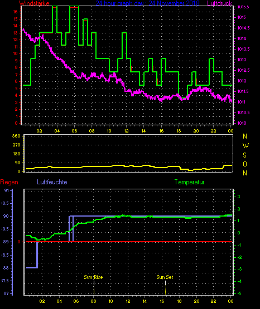This screenshot has height=309, width=260.
Task: Click the Luftdruck axis label
Action: click(x=219, y=3)
